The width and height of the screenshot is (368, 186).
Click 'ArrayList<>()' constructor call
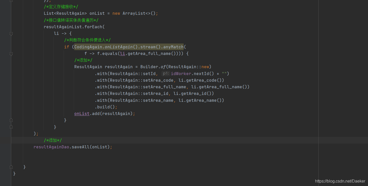point(139,13)
